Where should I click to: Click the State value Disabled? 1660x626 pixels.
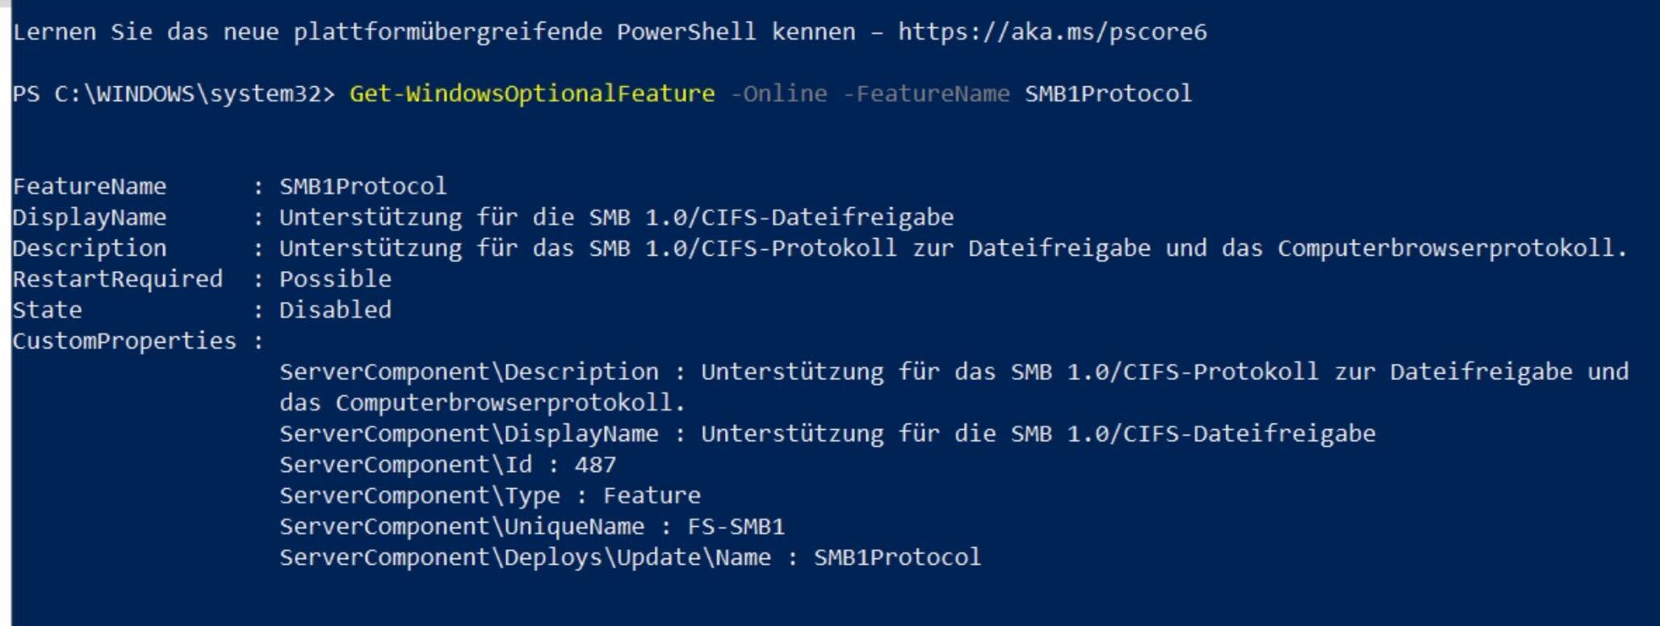tap(335, 310)
